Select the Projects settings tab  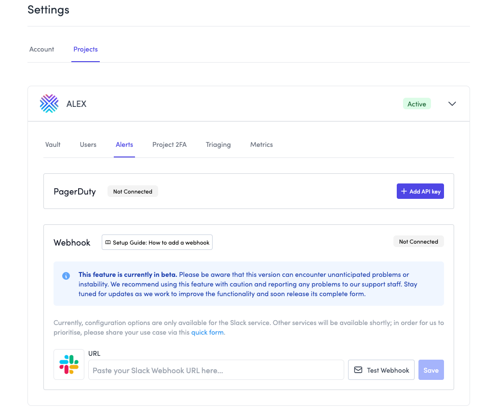click(85, 49)
